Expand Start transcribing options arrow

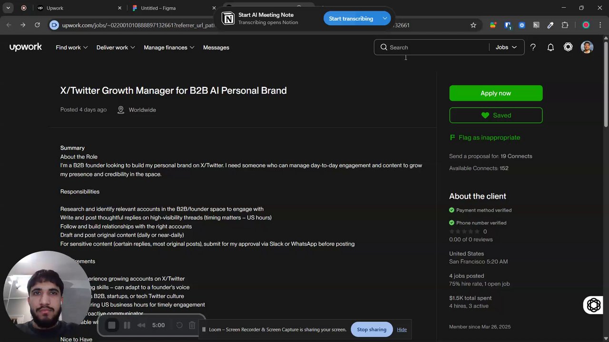click(x=384, y=19)
